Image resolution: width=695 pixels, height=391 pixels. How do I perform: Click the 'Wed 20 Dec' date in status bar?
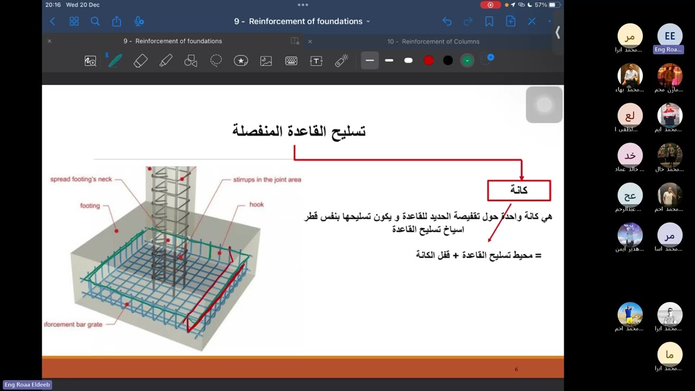pos(83,5)
